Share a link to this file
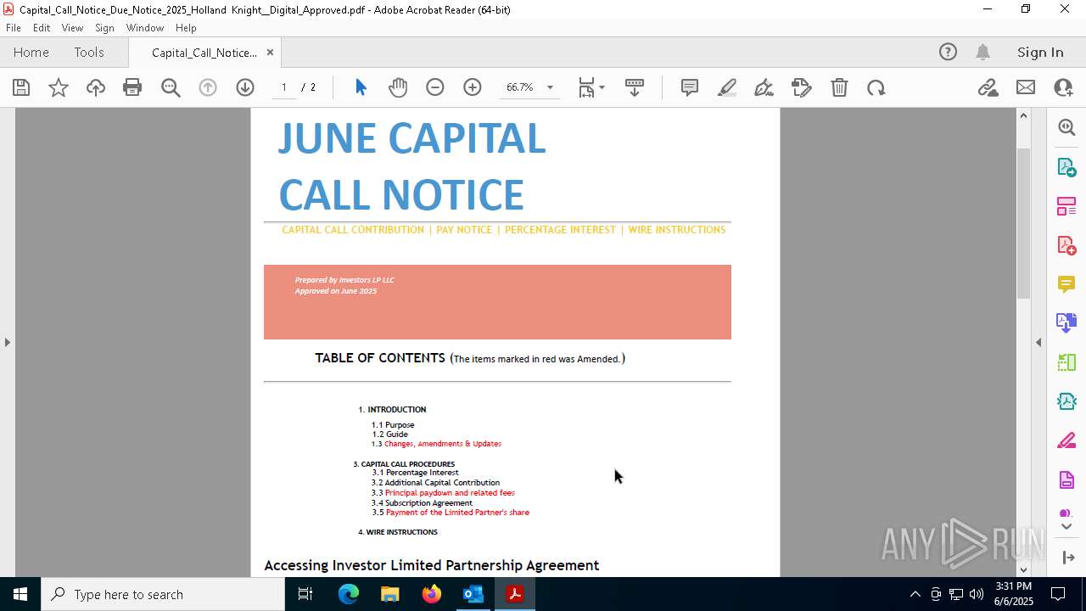Image resolution: width=1086 pixels, height=611 pixels. 988,87
